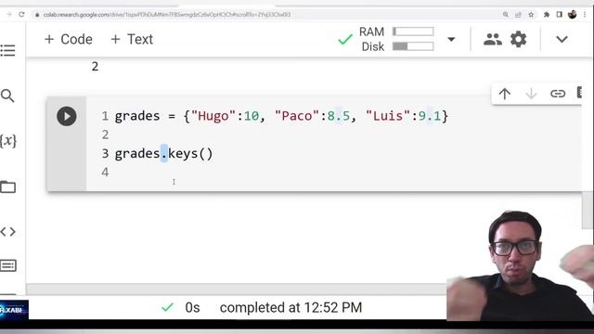The height and width of the screenshot is (334, 594).
Task: Collapse the header with chevron
Action: pos(562,39)
